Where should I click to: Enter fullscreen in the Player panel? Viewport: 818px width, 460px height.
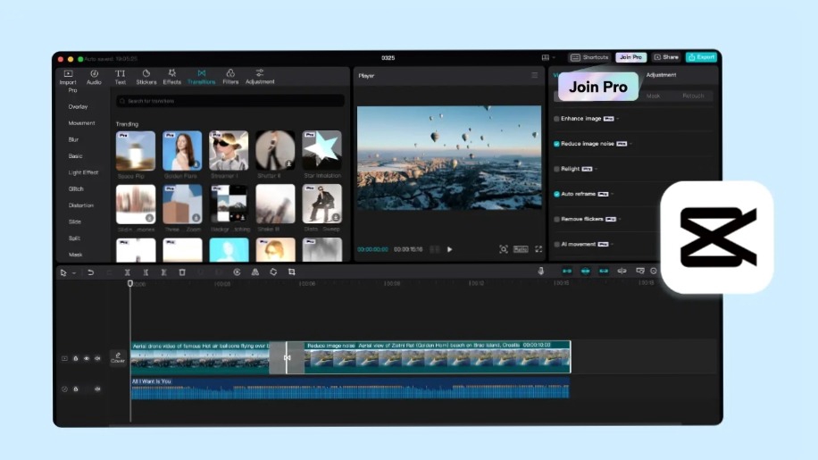pyautogui.click(x=538, y=249)
